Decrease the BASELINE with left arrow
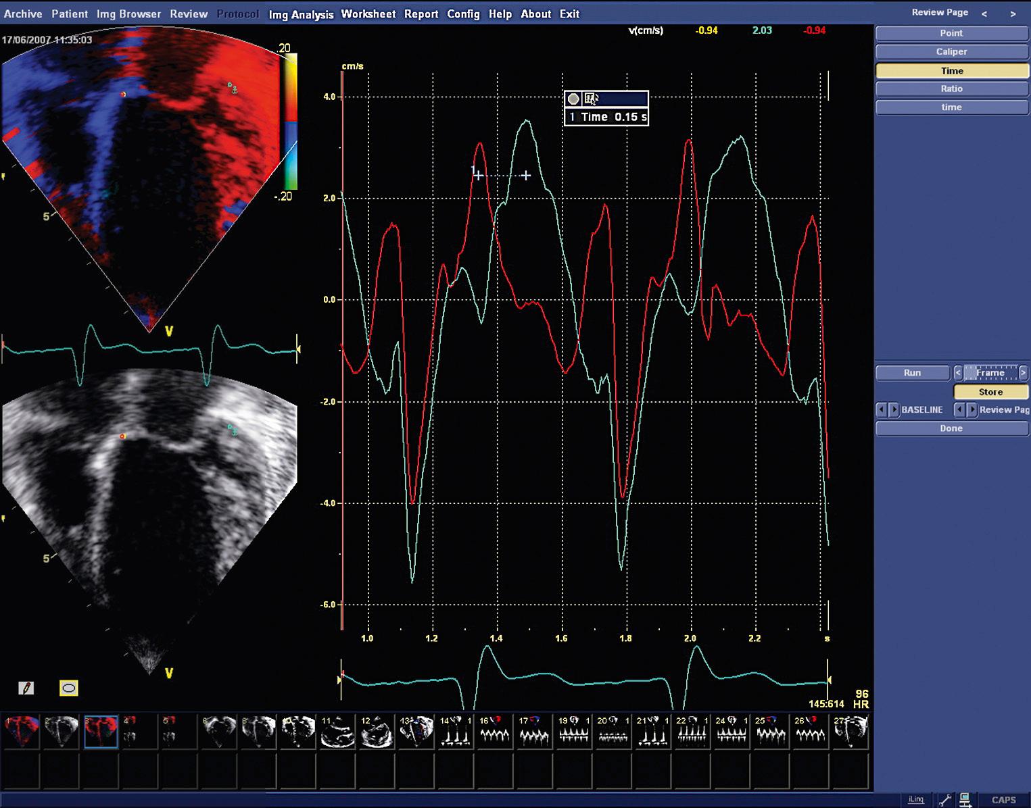 881,410
